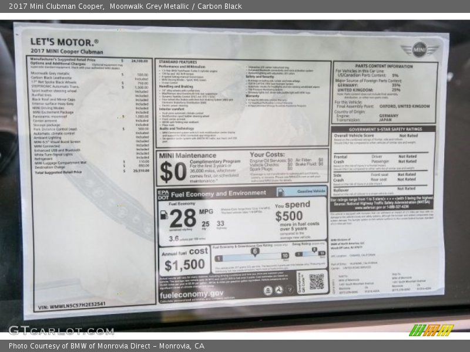Click the Gasoline Vehicle pump label
Viewport: 470px width, 352px height.
pos(302,192)
